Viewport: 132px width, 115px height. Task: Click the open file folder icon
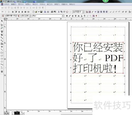tap(36, 12)
